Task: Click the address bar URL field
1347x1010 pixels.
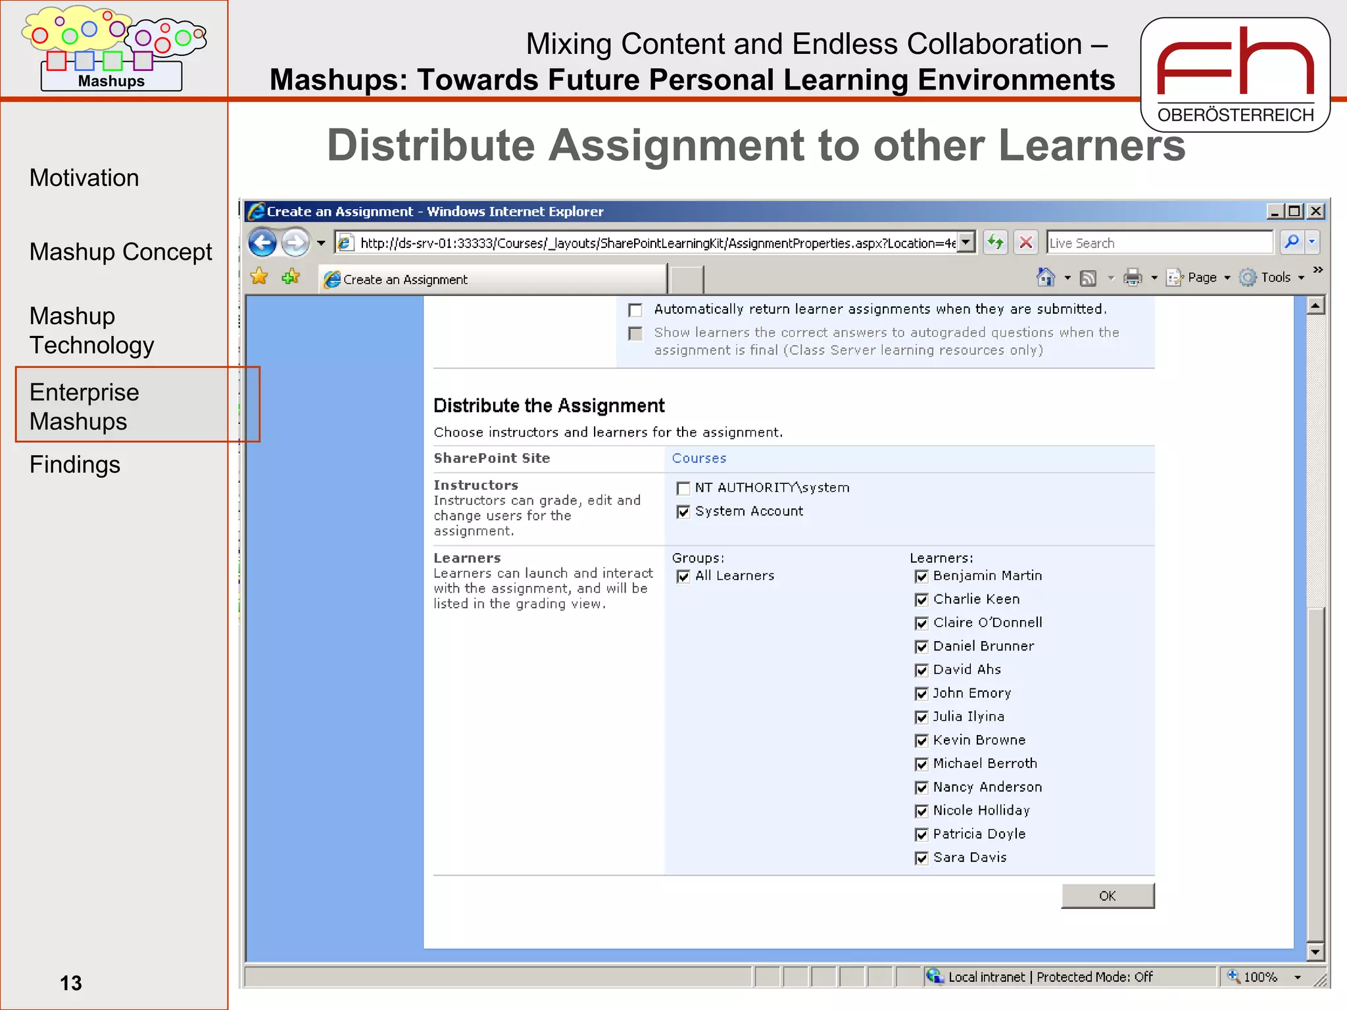Action: pyautogui.click(x=656, y=243)
